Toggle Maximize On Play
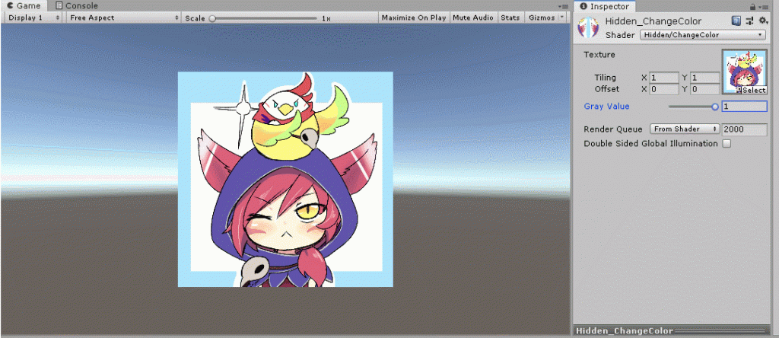The width and height of the screenshot is (779, 338). (x=414, y=18)
